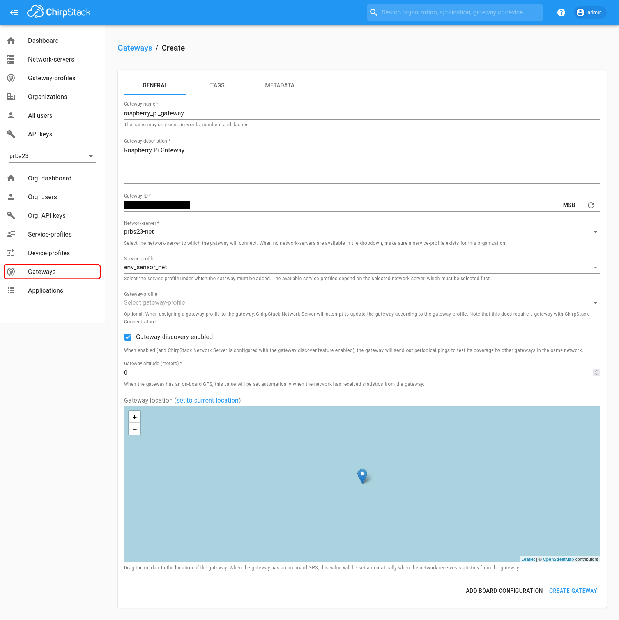This screenshot has height=620, width=619.
Task: Click ADD BOARD CONFIGURATION button
Action: point(504,591)
